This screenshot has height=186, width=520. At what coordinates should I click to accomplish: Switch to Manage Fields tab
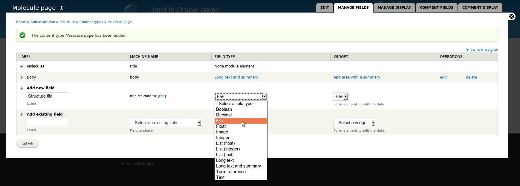353,8
